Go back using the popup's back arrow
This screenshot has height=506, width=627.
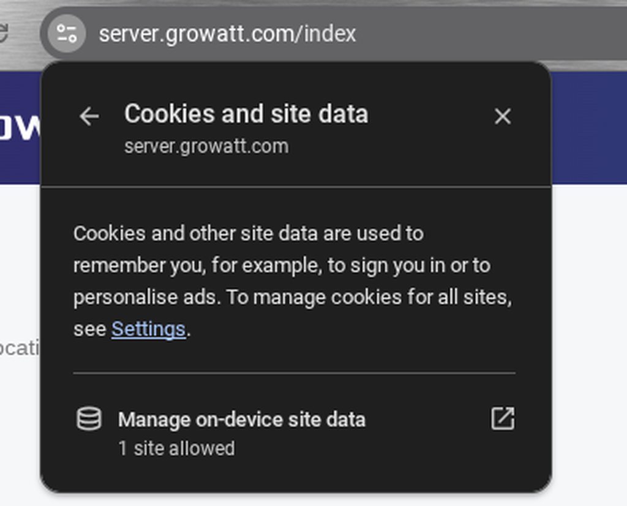click(x=89, y=116)
